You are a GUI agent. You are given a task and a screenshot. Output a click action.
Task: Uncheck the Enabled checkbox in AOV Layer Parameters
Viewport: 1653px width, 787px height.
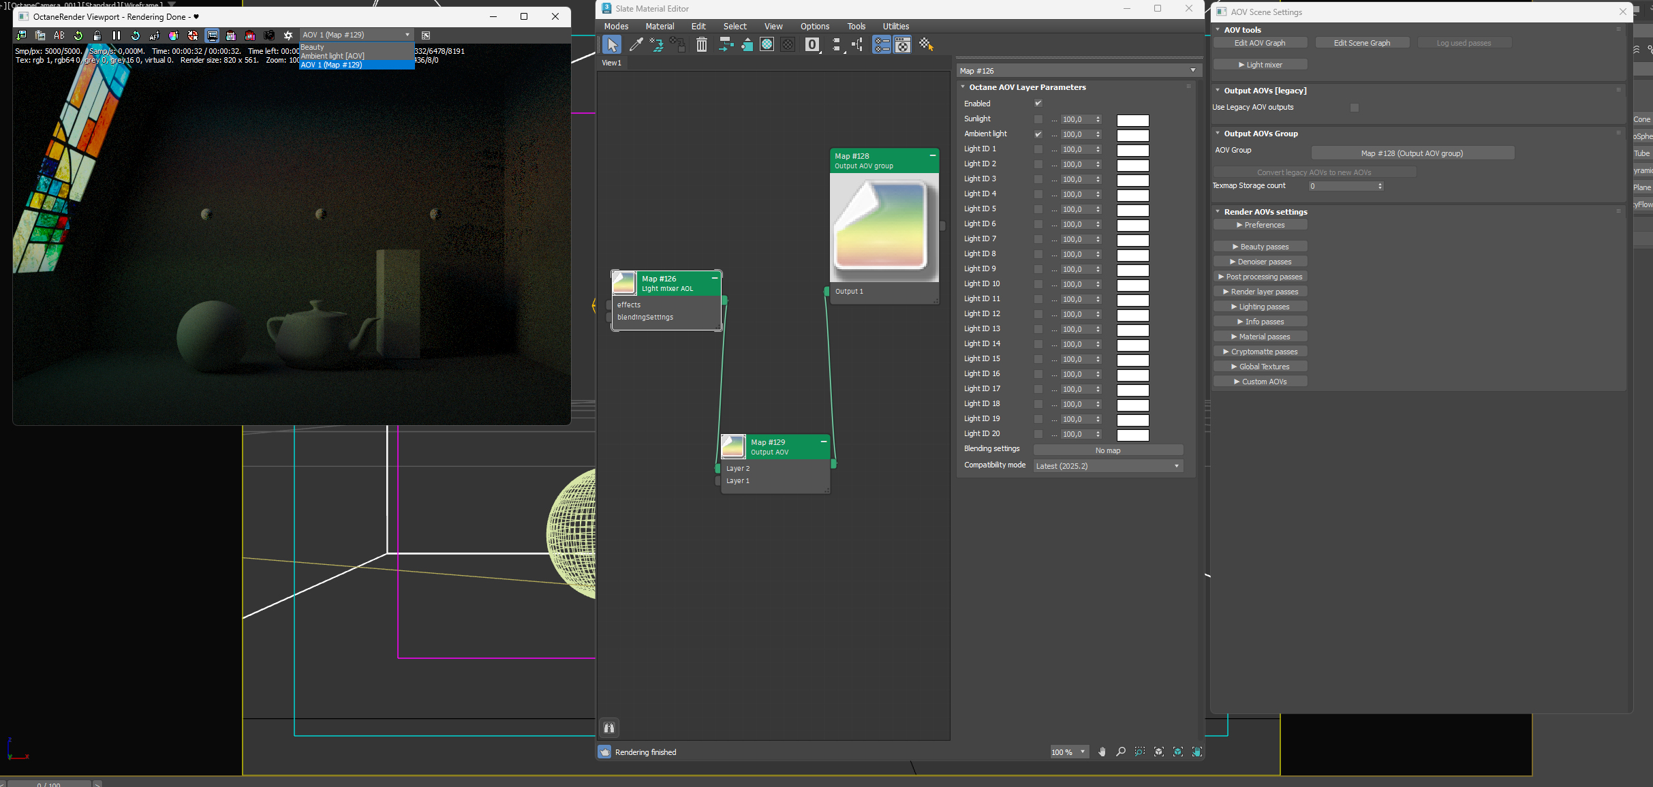point(1038,104)
